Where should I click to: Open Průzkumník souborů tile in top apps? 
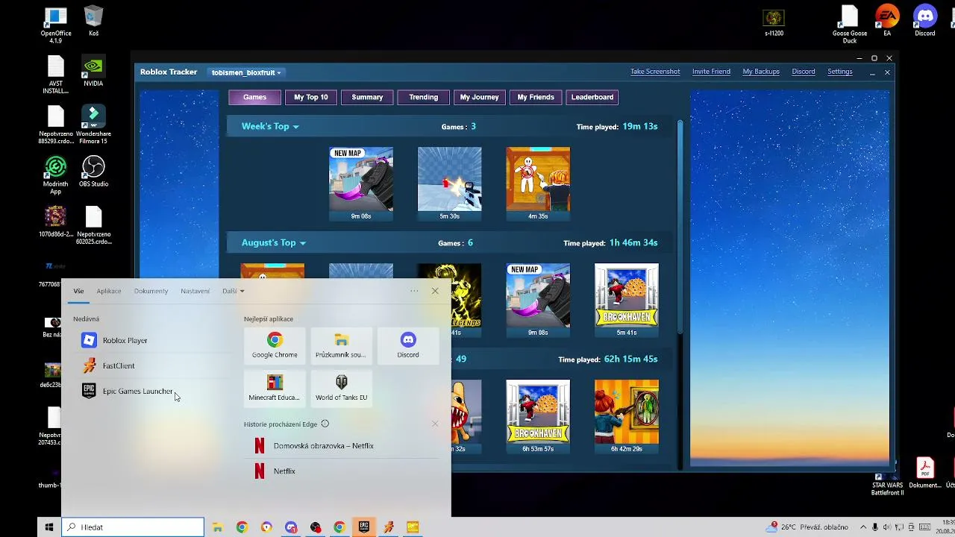341,345
